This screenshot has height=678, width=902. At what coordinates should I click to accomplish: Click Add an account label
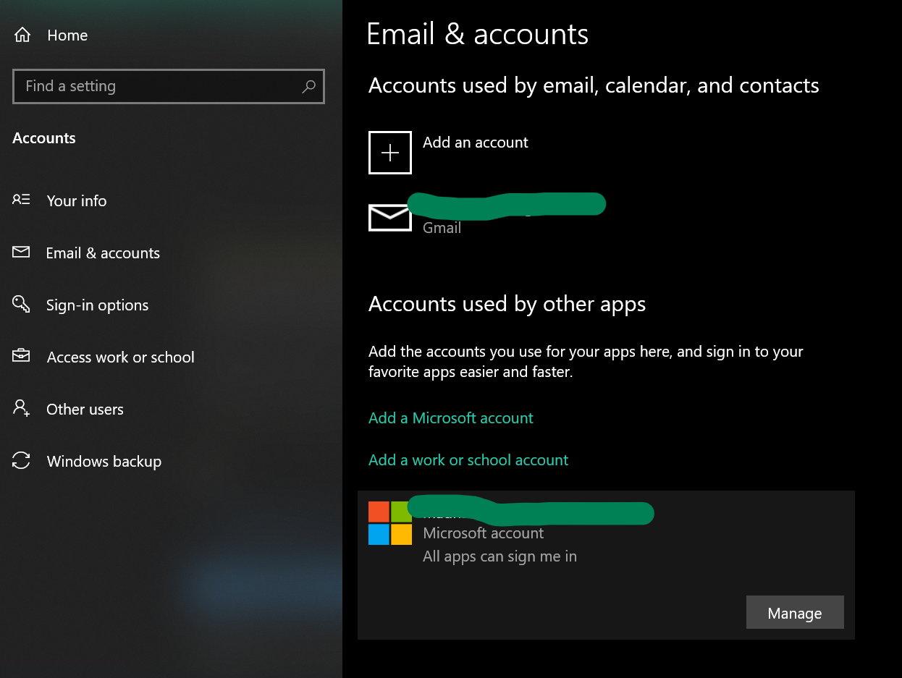pyautogui.click(x=476, y=143)
